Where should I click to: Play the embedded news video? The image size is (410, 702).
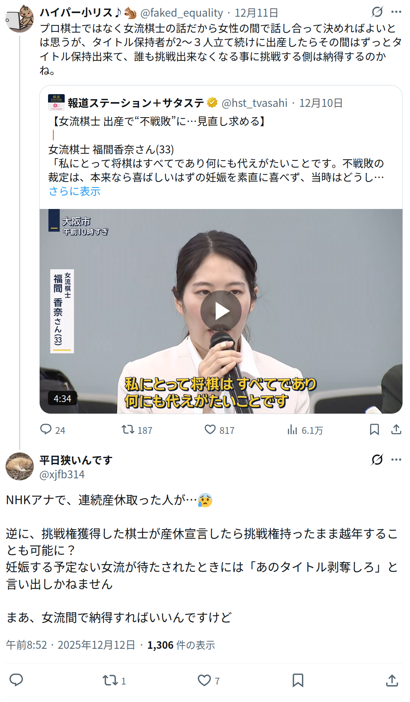(221, 311)
